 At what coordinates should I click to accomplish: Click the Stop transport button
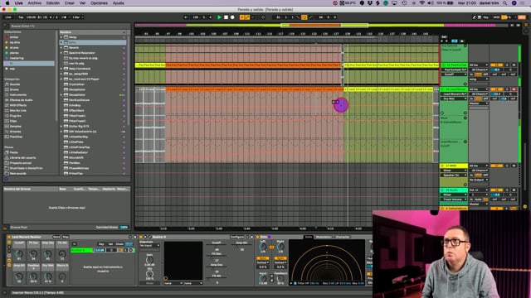(226, 17)
